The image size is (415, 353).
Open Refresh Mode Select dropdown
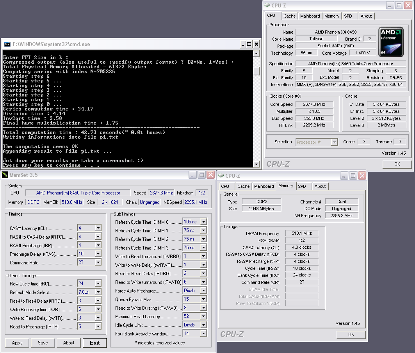point(98,292)
